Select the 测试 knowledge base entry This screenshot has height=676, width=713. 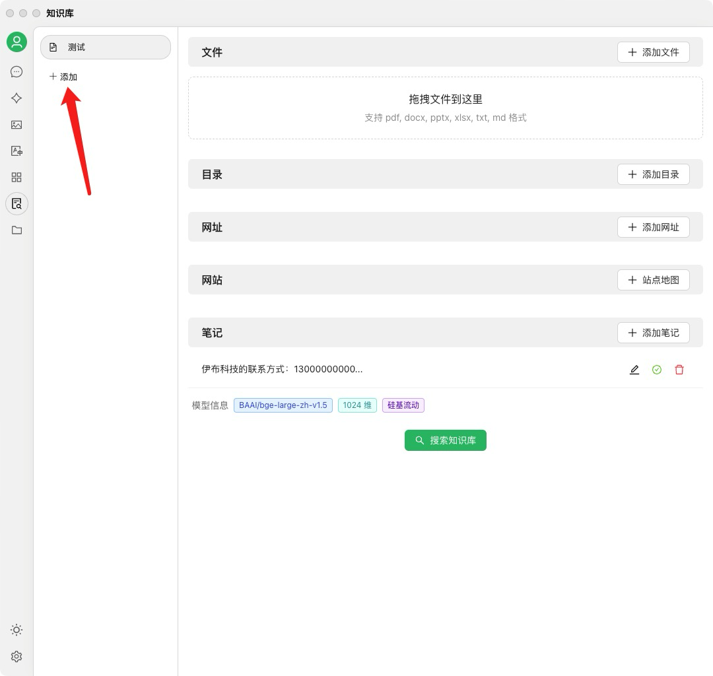(106, 48)
